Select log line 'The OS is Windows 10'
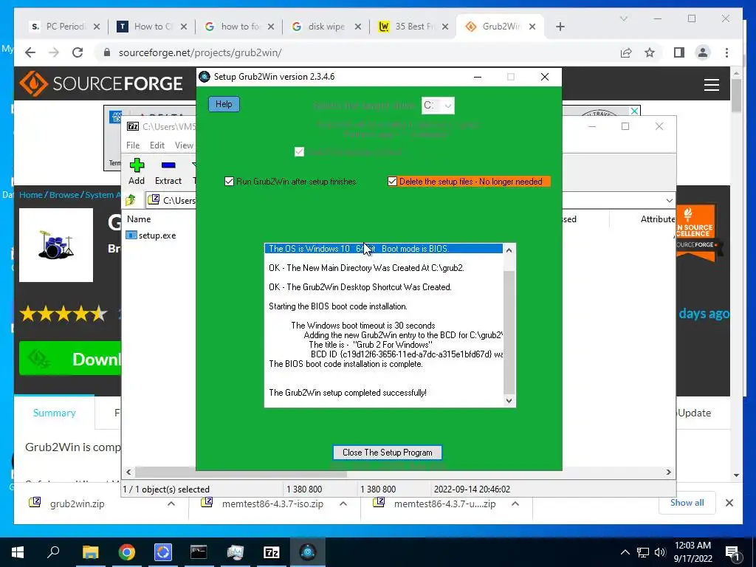The height and width of the screenshot is (567, 756). point(383,248)
